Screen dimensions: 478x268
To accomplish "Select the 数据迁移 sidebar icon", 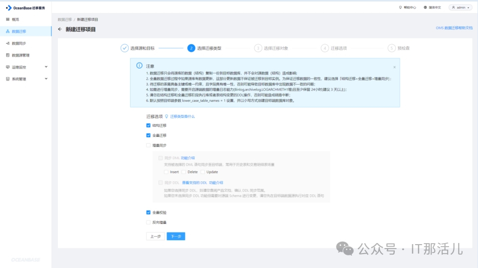I will tap(7, 31).
